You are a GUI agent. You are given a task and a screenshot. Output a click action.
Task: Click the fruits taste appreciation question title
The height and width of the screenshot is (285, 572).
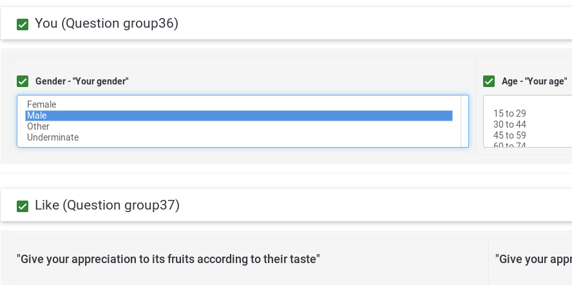point(168,259)
